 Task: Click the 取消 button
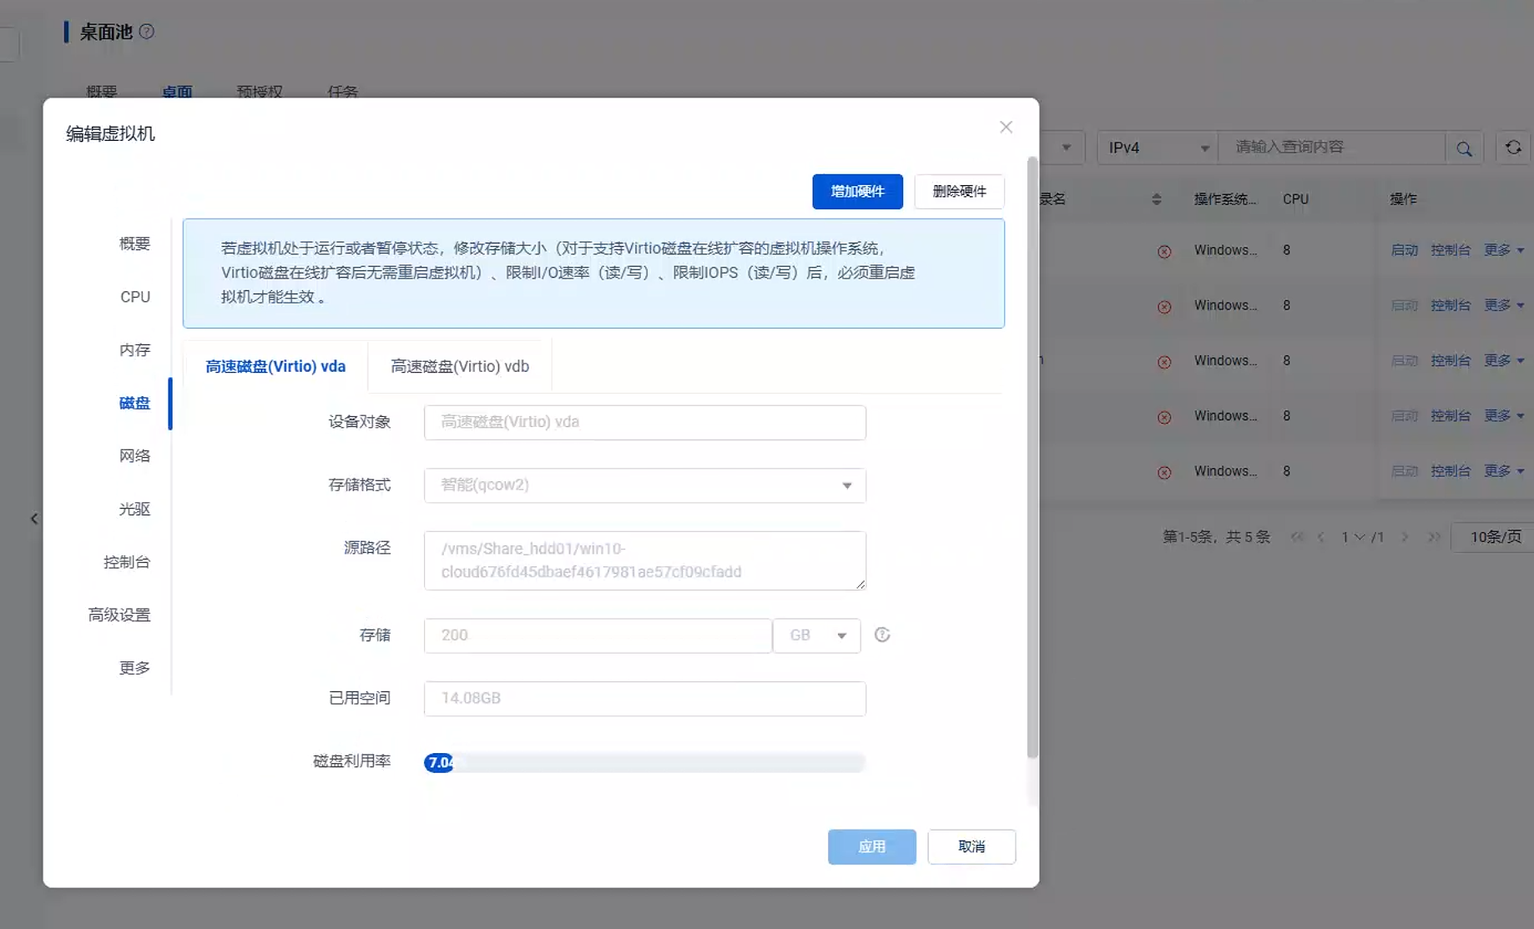click(x=971, y=846)
